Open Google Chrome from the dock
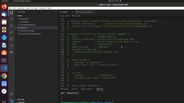This screenshot has height=103, width=184. tap(4, 76)
